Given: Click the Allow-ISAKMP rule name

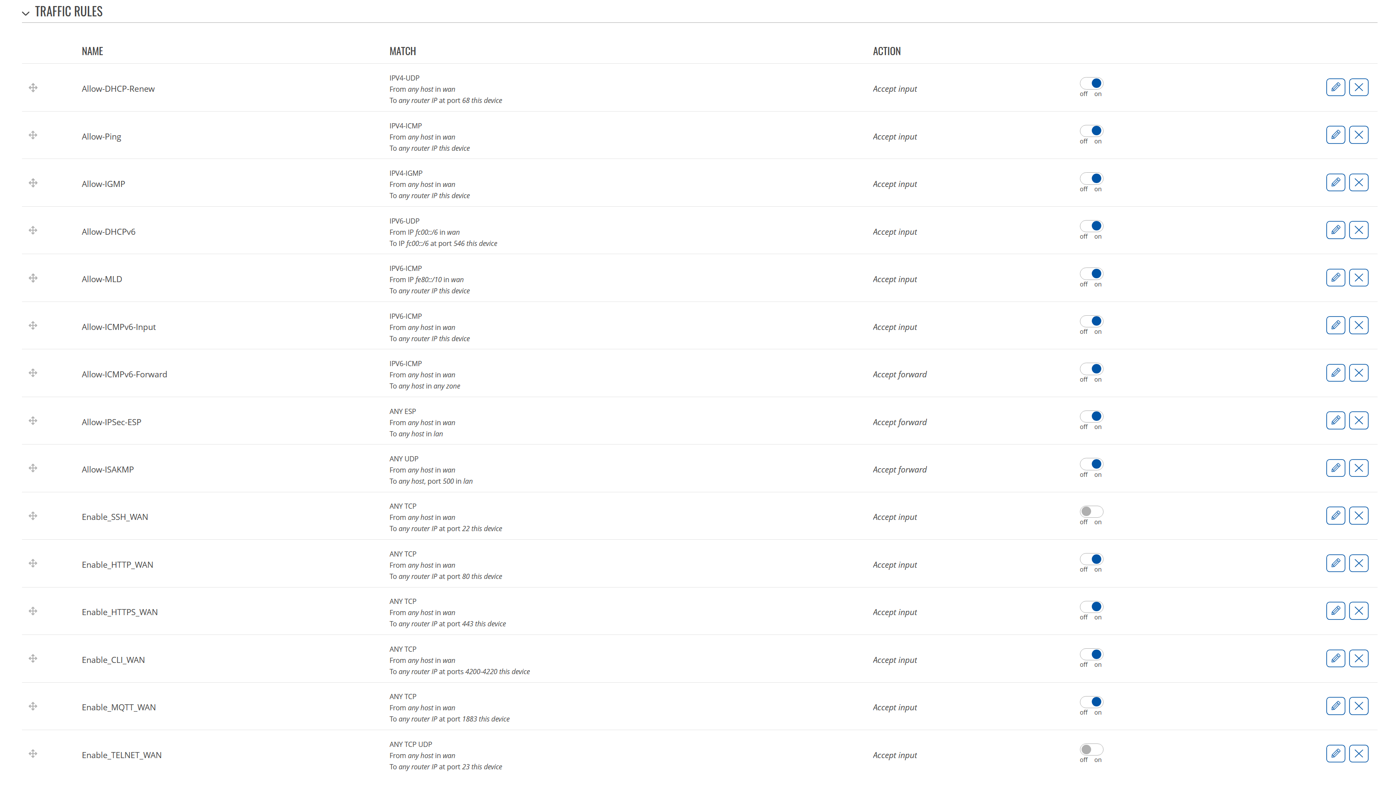Looking at the screenshot, I should pyautogui.click(x=108, y=470).
